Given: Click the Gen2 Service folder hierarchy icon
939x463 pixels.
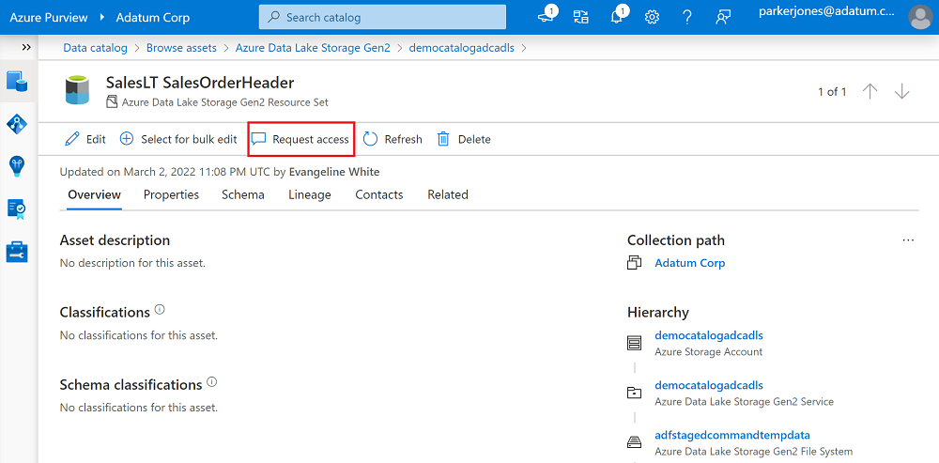Looking at the screenshot, I should click(x=634, y=393).
